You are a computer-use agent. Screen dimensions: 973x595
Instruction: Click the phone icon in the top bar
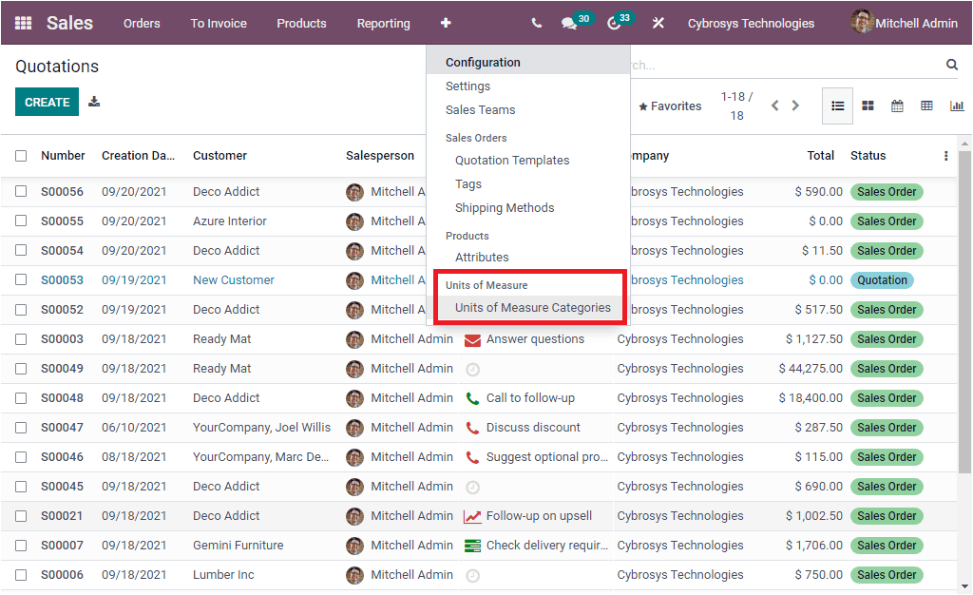click(535, 23)
